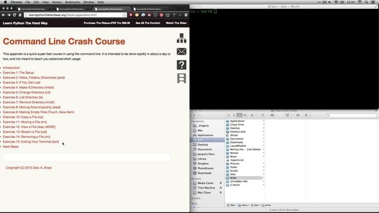Open Exercise 4: Make A Directory link
Image resolution: width=379 pixels, height=213 pixels.
(28, 88)
